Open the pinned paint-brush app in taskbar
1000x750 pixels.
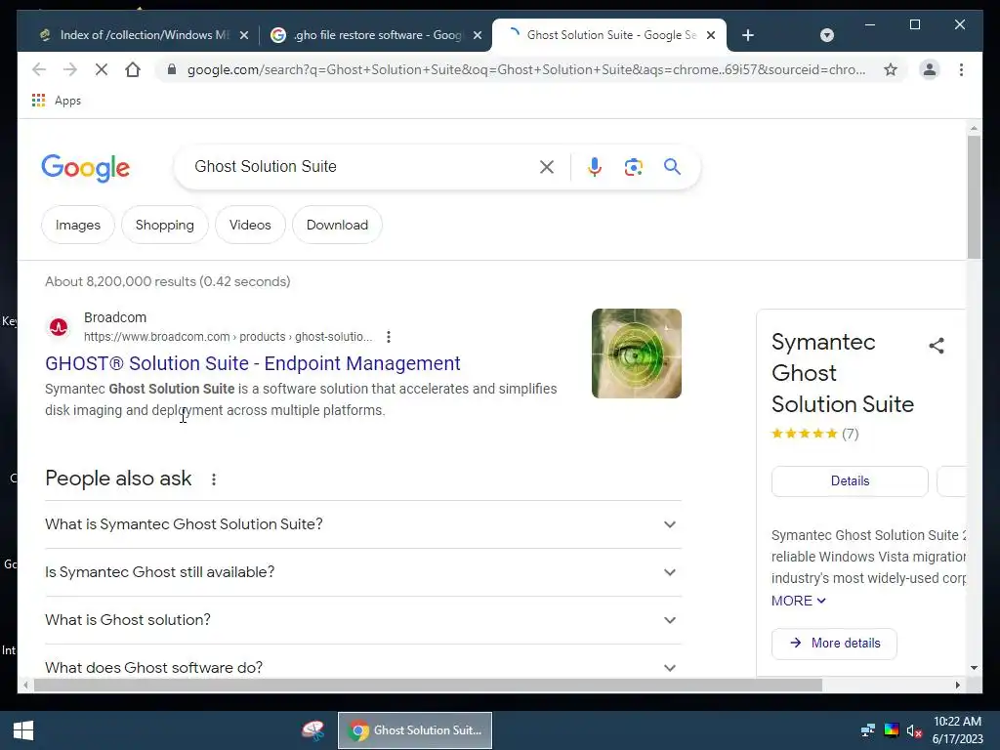(313, 730)
